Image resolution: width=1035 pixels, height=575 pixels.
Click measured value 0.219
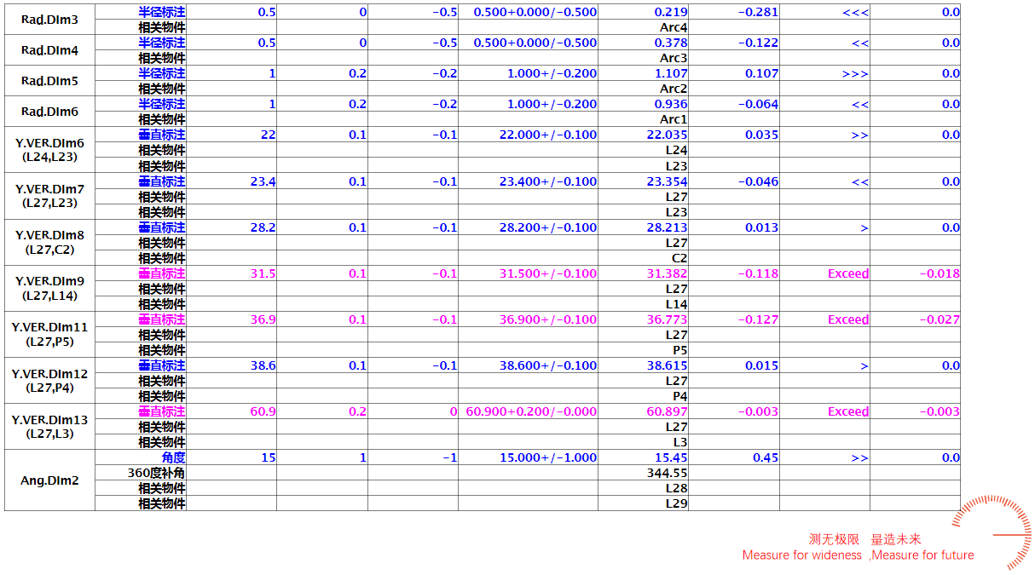click(671, 12)
